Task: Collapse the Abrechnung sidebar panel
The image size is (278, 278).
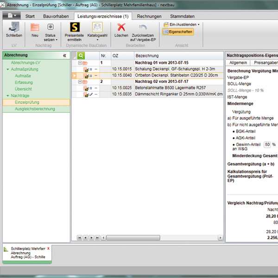Action: tap(64, 55)
